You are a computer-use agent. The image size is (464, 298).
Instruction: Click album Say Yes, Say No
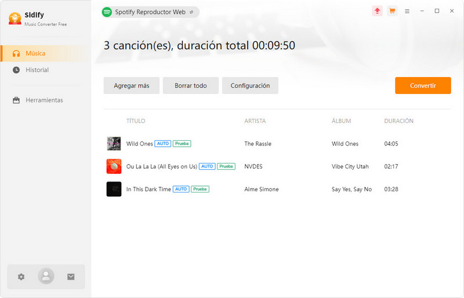tap(351, 190)
